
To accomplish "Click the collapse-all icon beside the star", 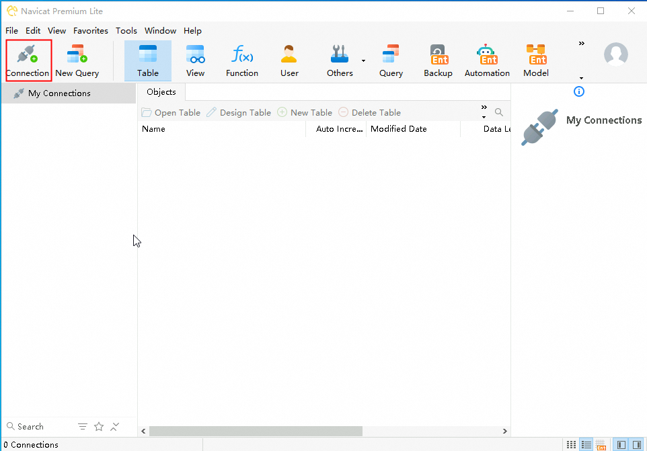I will (115, 427).
